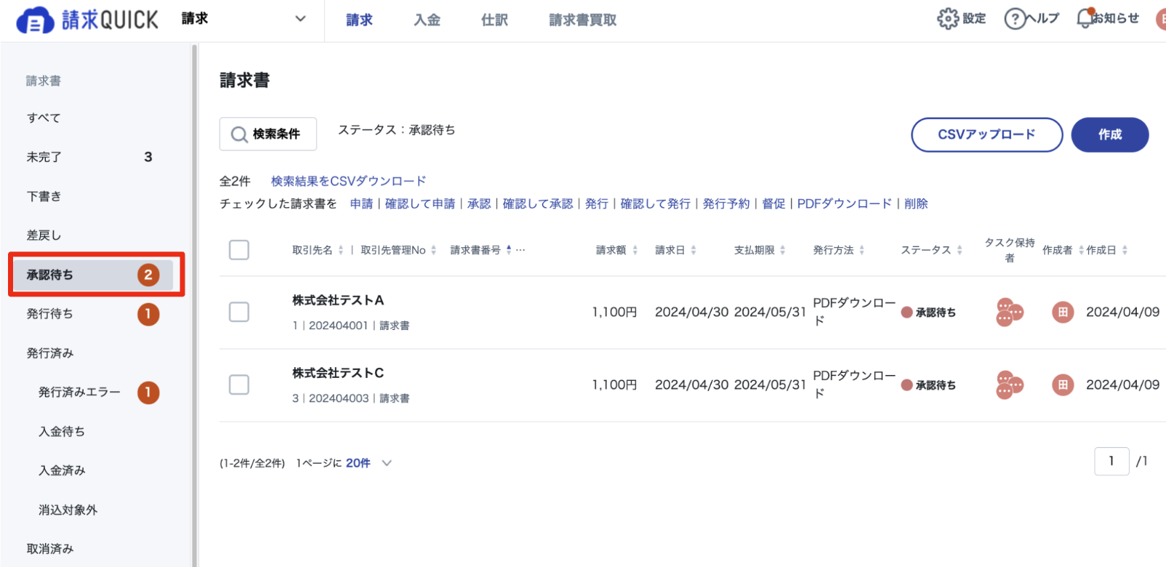Select 入金済み in the sidebar
Image resolution: width=1166 pixels, height=567 pixels.
(62, 471)
